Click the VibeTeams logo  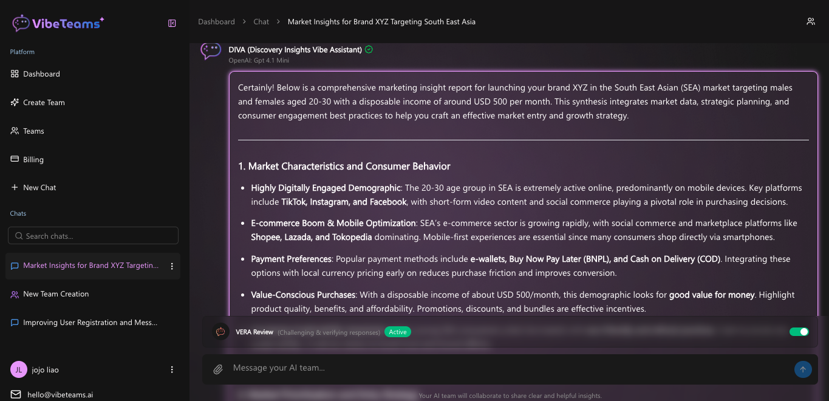(58, 23)
